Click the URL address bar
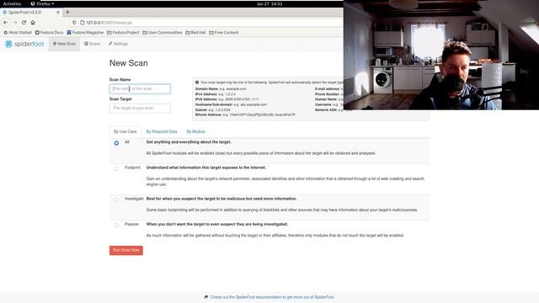The height and width of the screenshot is (303, 539). click(206, 23)
